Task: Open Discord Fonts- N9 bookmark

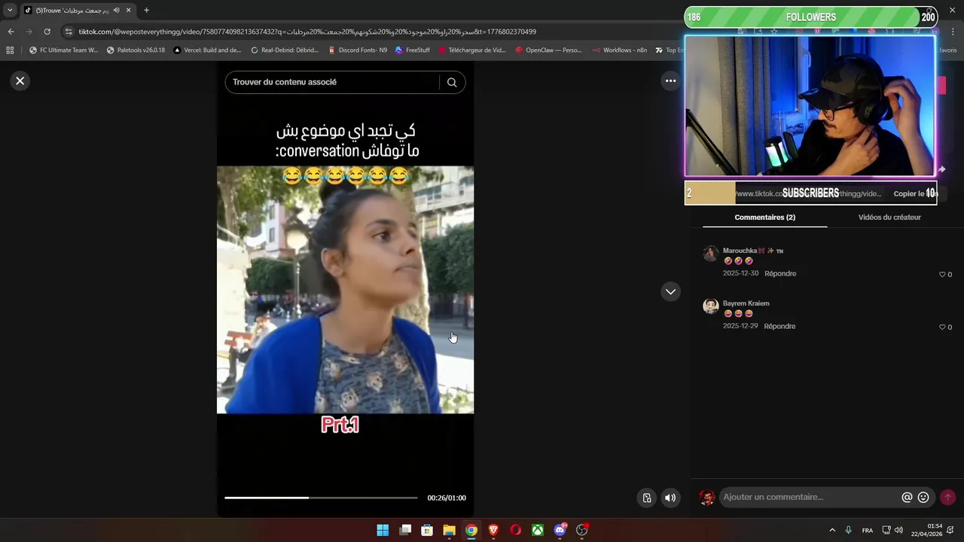Action: (358, 50)
